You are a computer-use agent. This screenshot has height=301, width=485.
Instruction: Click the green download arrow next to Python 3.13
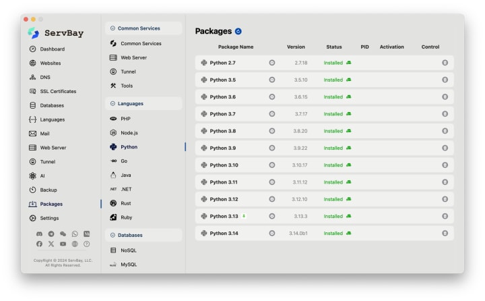[x=244, y=216]
